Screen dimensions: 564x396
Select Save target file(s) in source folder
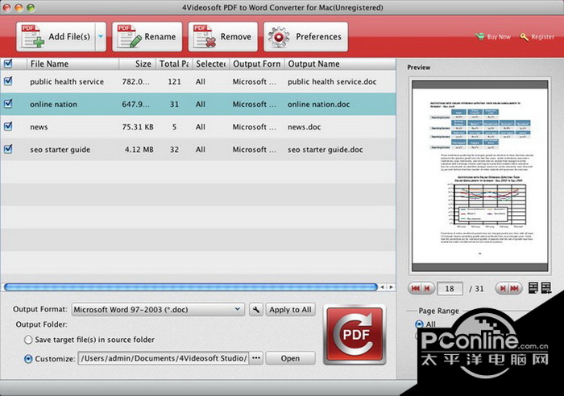point(27,340)
